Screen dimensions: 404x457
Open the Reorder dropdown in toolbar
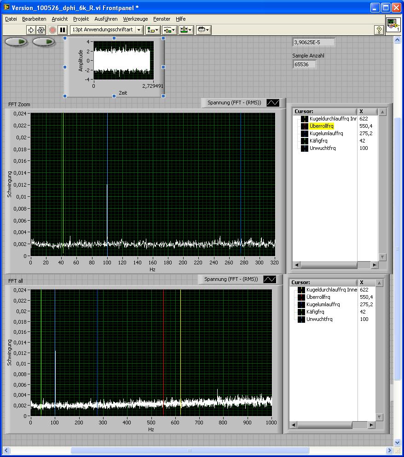[203, 30]
